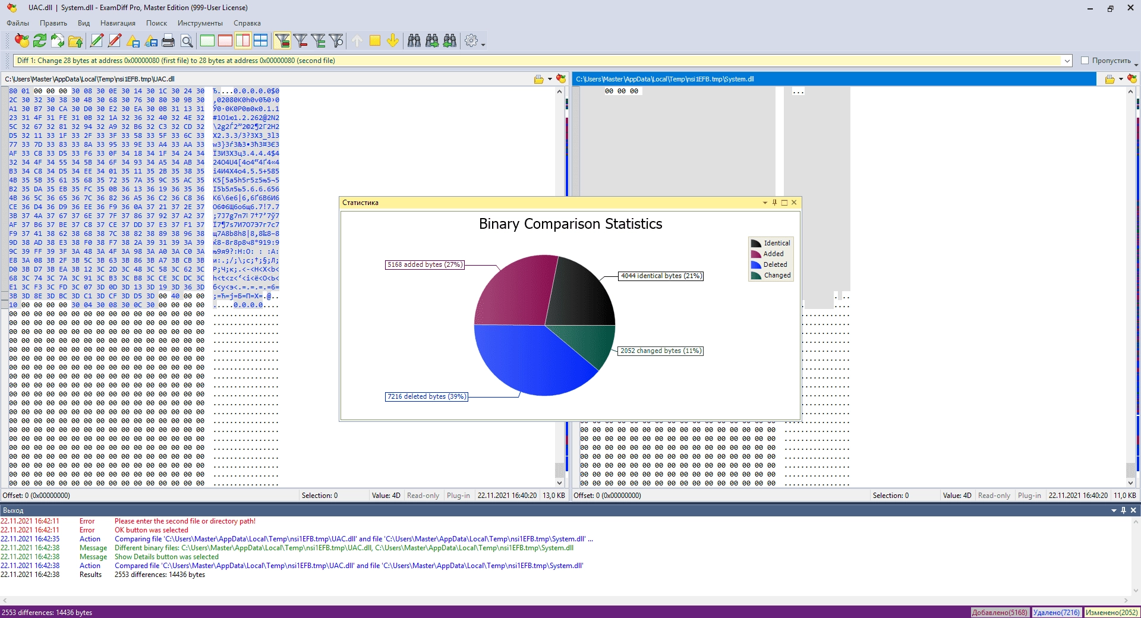Viewport: 1141px width, 618px height.
Task: Maximize the Статистика panel
Action: 784,203
